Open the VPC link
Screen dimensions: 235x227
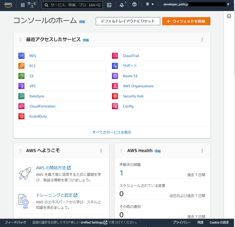(x=33, y=86)
